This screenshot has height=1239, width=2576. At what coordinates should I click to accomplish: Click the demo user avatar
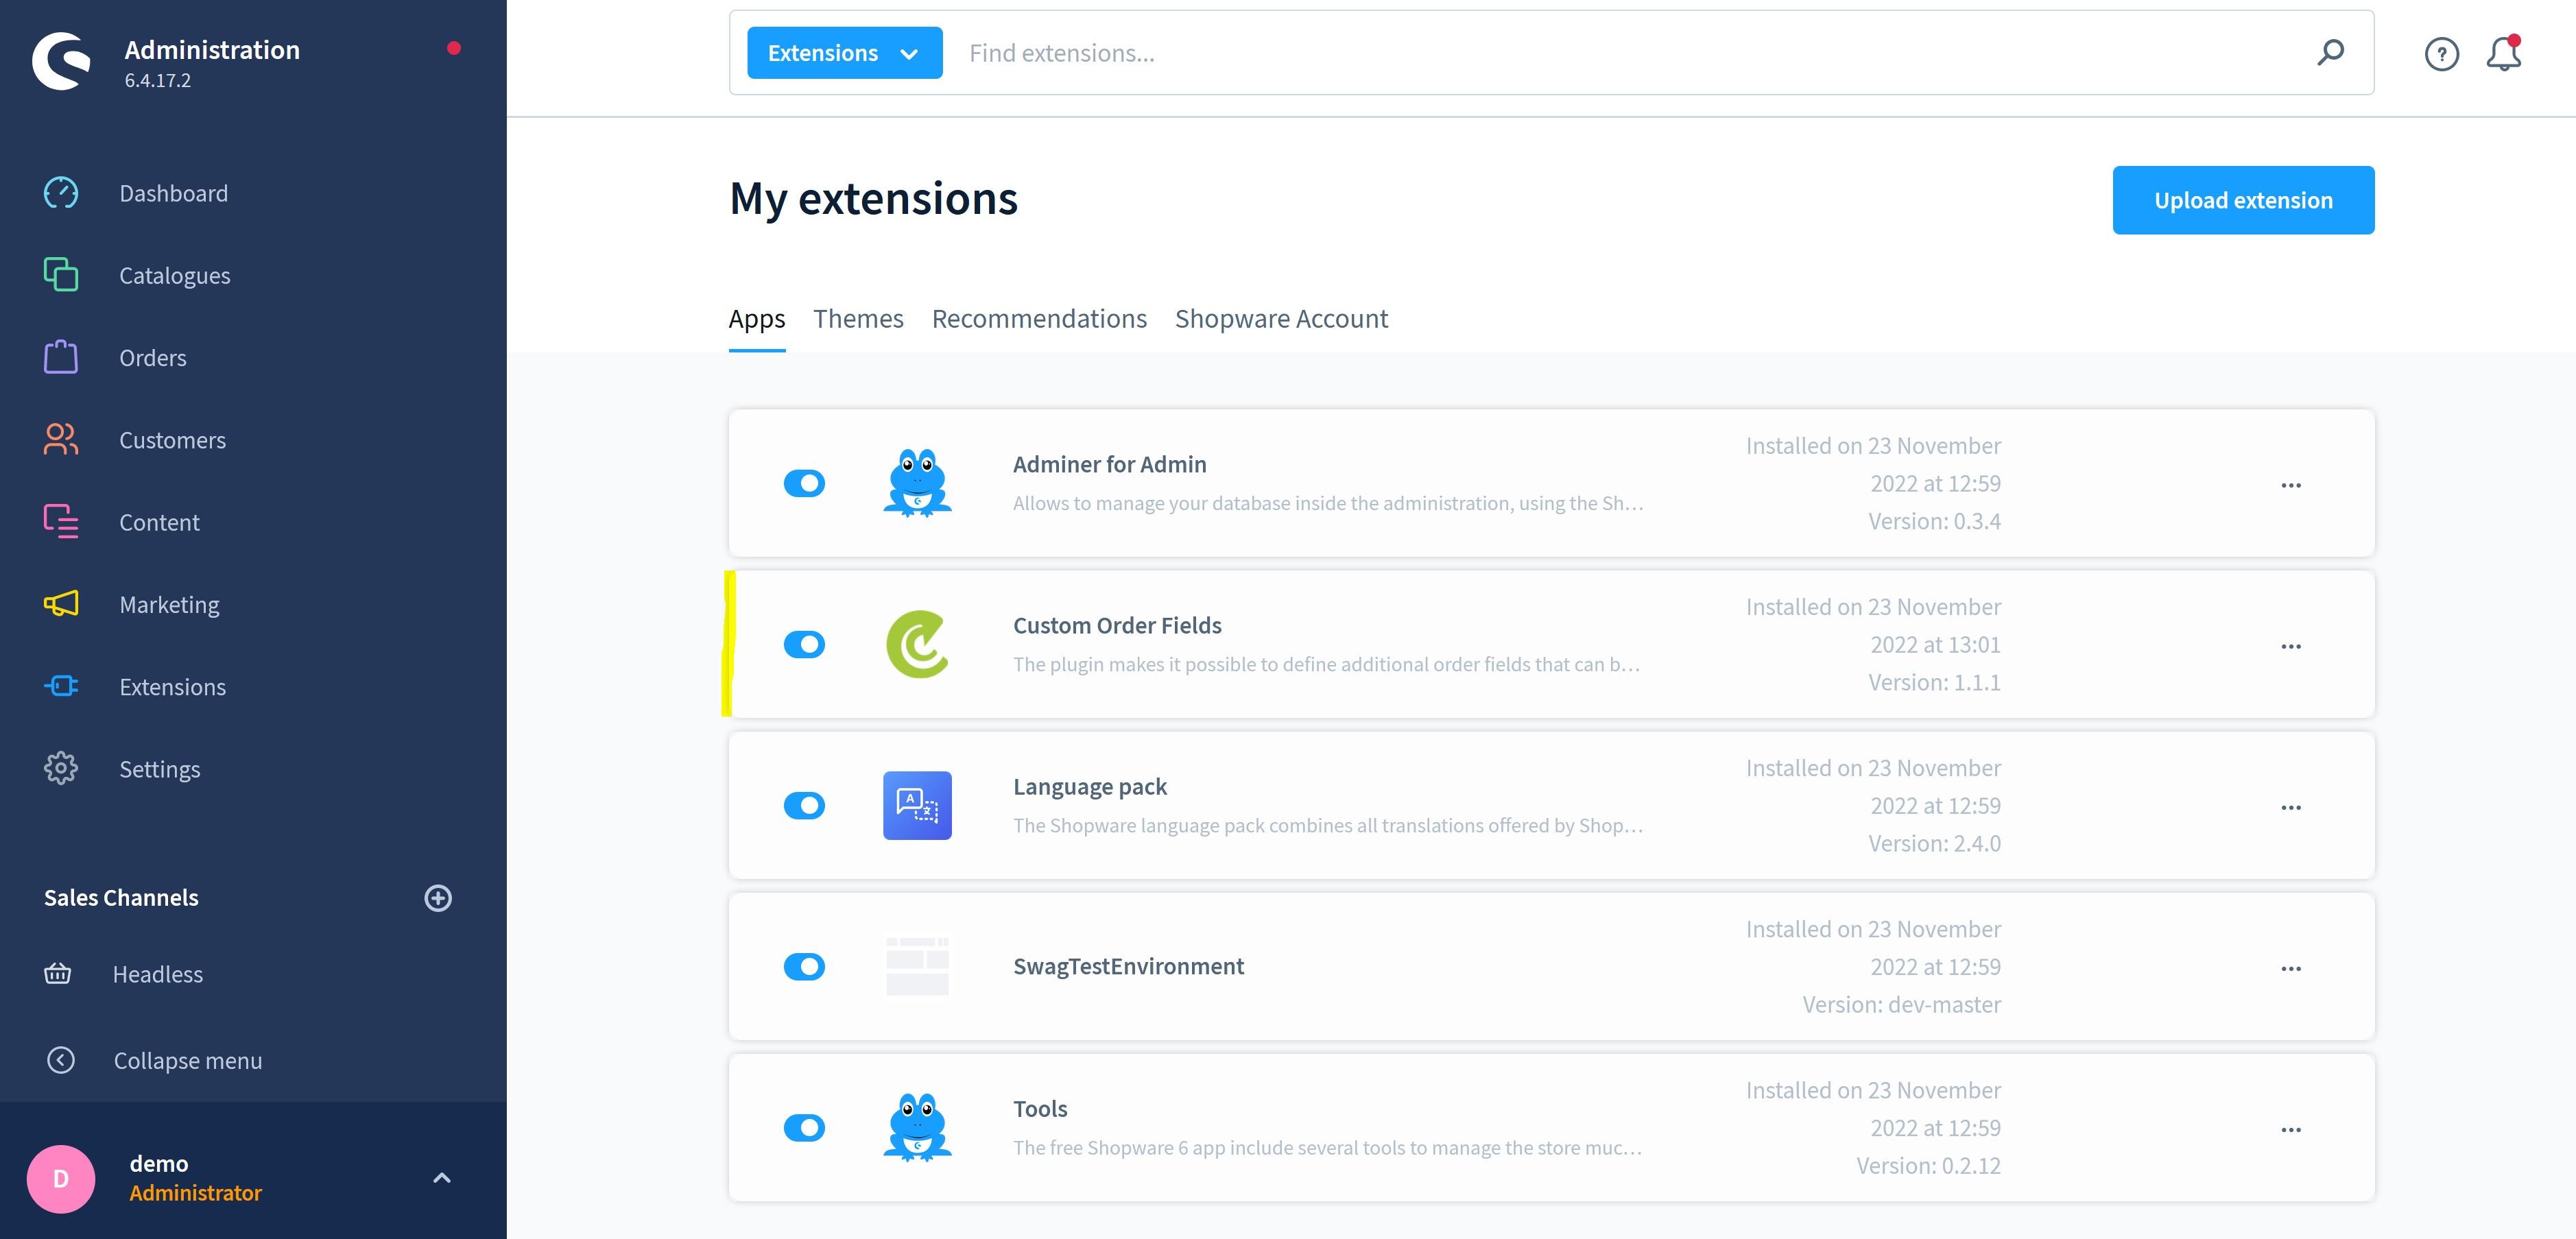61,1179
